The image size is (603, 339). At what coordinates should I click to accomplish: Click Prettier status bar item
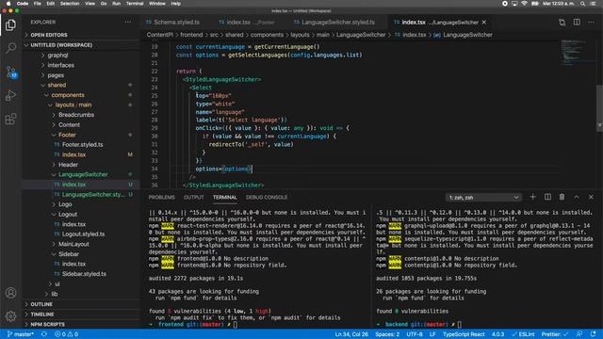555,334
